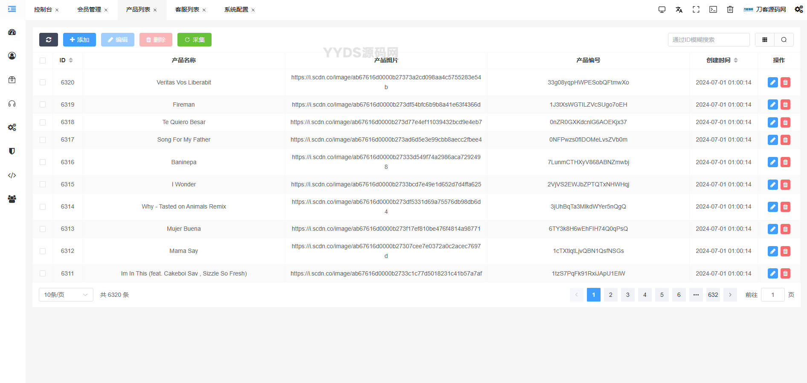Sort the table by ID column
Screen dimensions: 807x383
pyautogui.click(x=71, y=60)
